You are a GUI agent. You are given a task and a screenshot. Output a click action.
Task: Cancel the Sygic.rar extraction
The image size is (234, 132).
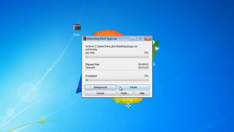coord(101,93)
